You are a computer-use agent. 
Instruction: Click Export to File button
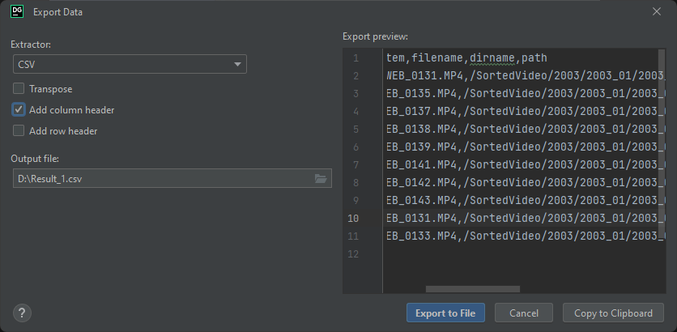click(x=445, y=313)
